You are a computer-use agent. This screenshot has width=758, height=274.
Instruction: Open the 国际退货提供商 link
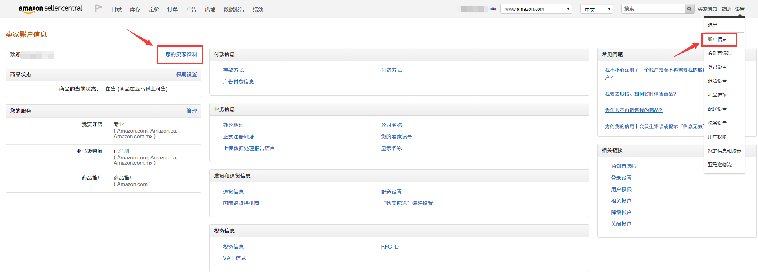[x=241, y=203]
